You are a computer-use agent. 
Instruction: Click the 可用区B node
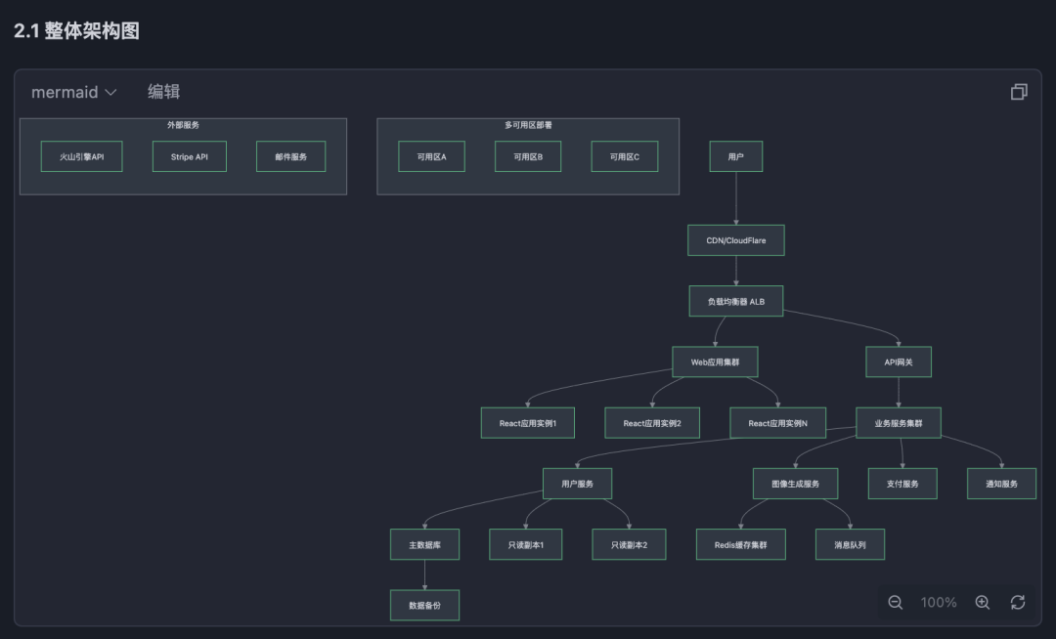tap(528, 156)
